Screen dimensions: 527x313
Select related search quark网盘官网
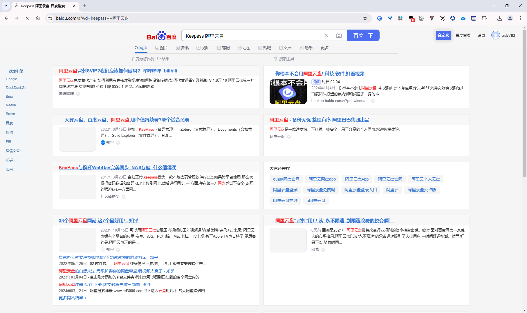point(286,179)
